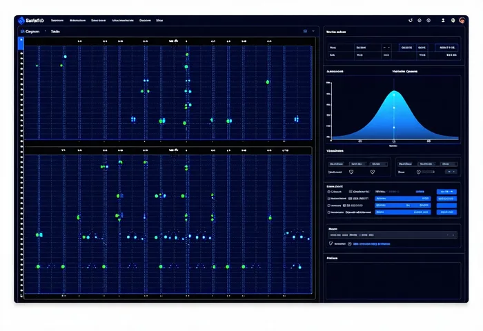Select the lowest white point on bell curve
The width and height of the screenshot is (483, 331).
394,127
